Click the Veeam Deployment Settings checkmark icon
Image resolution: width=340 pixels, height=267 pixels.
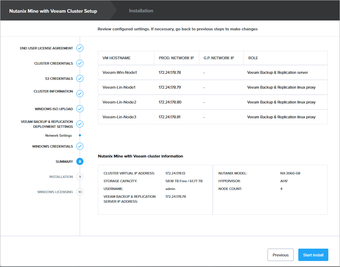click(80, 124)
